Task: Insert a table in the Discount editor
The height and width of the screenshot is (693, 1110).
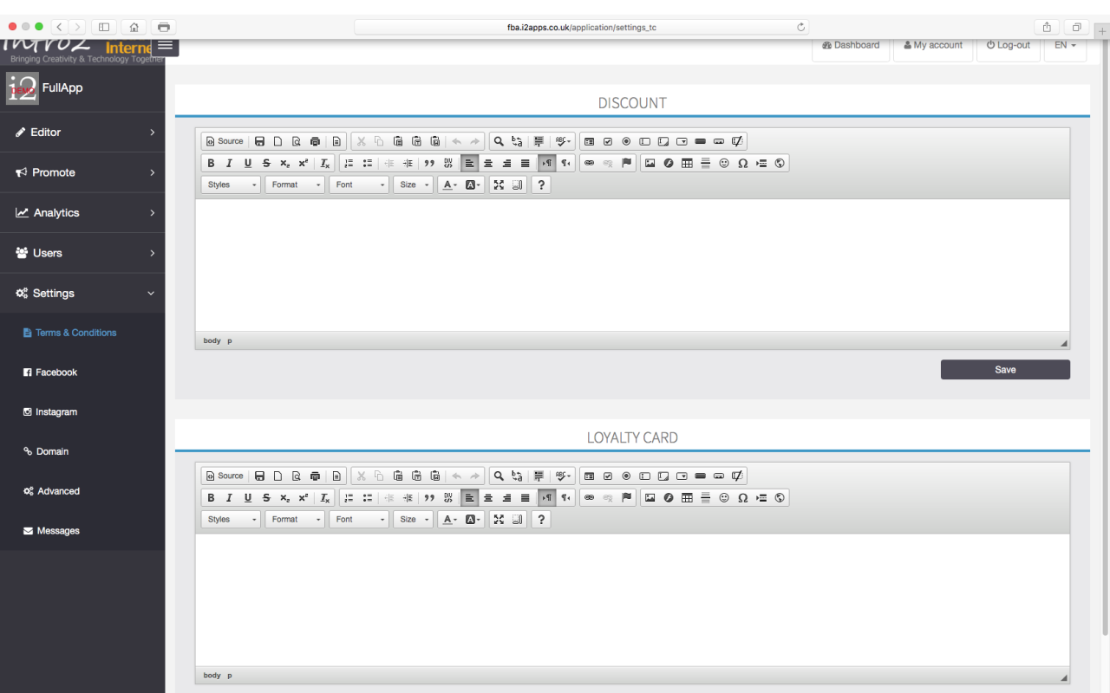Action: tap(687, 163)
